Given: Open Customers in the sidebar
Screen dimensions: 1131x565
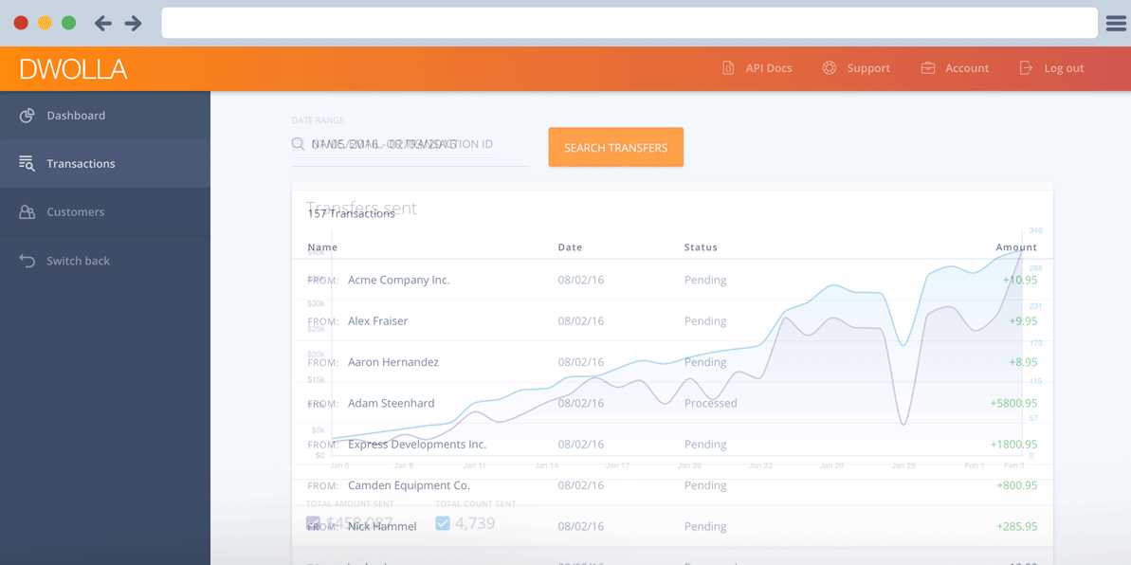Looking at the screenshot, I should tap(104, 212).
